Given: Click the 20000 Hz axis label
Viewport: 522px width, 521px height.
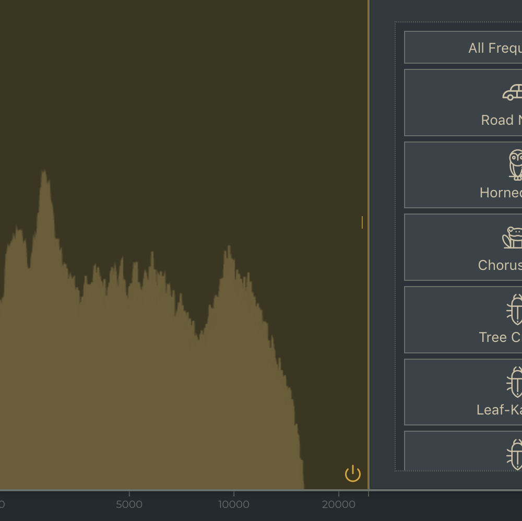Looking at the screenshot, I should tap(339, 504).
